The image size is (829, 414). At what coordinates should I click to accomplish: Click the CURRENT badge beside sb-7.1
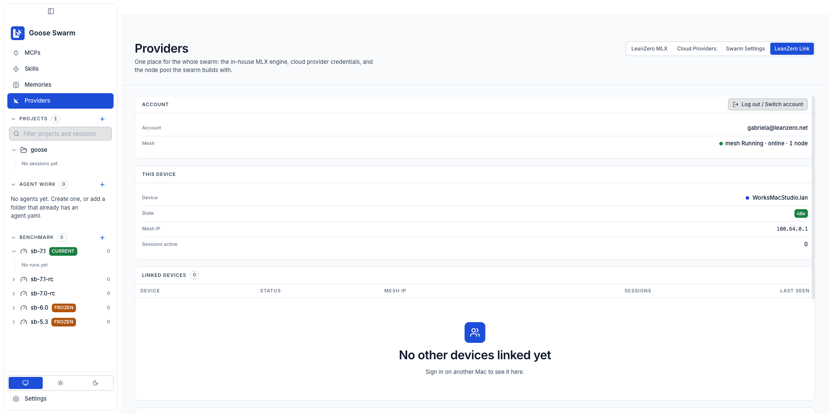63,251
